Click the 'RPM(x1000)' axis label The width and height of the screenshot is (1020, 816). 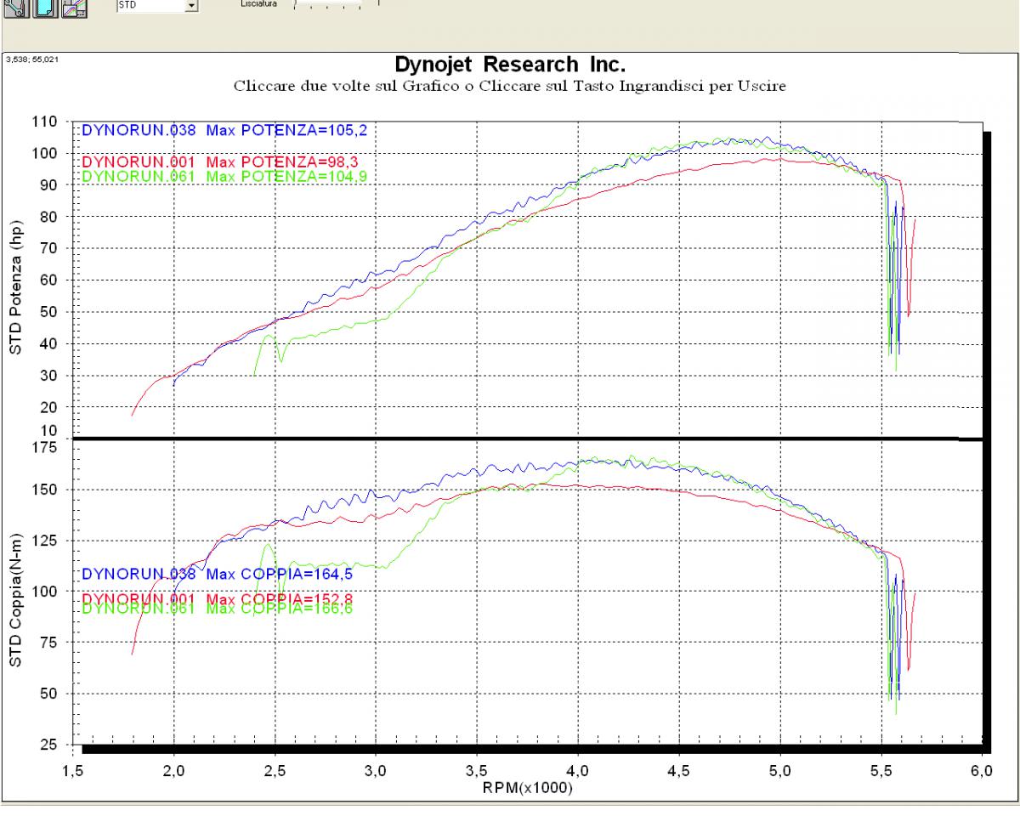click(x=529, y=788)
